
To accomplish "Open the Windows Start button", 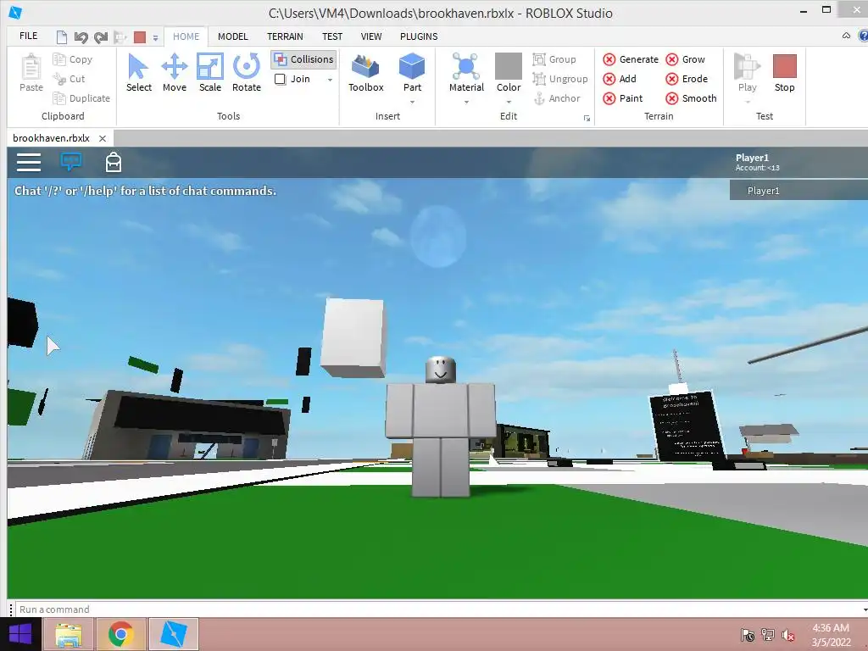I will click(x=20, y=634).
